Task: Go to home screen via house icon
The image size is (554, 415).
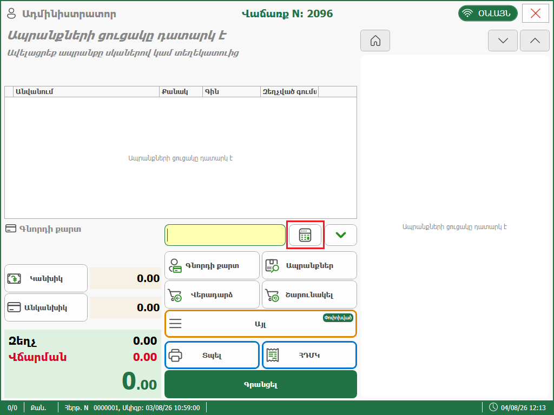Action: click(375, 41)
